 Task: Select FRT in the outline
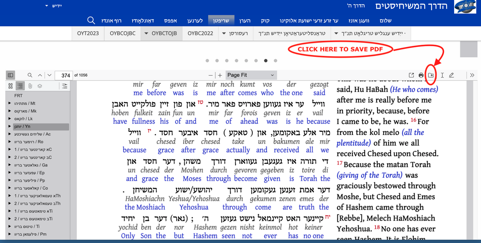18,96
